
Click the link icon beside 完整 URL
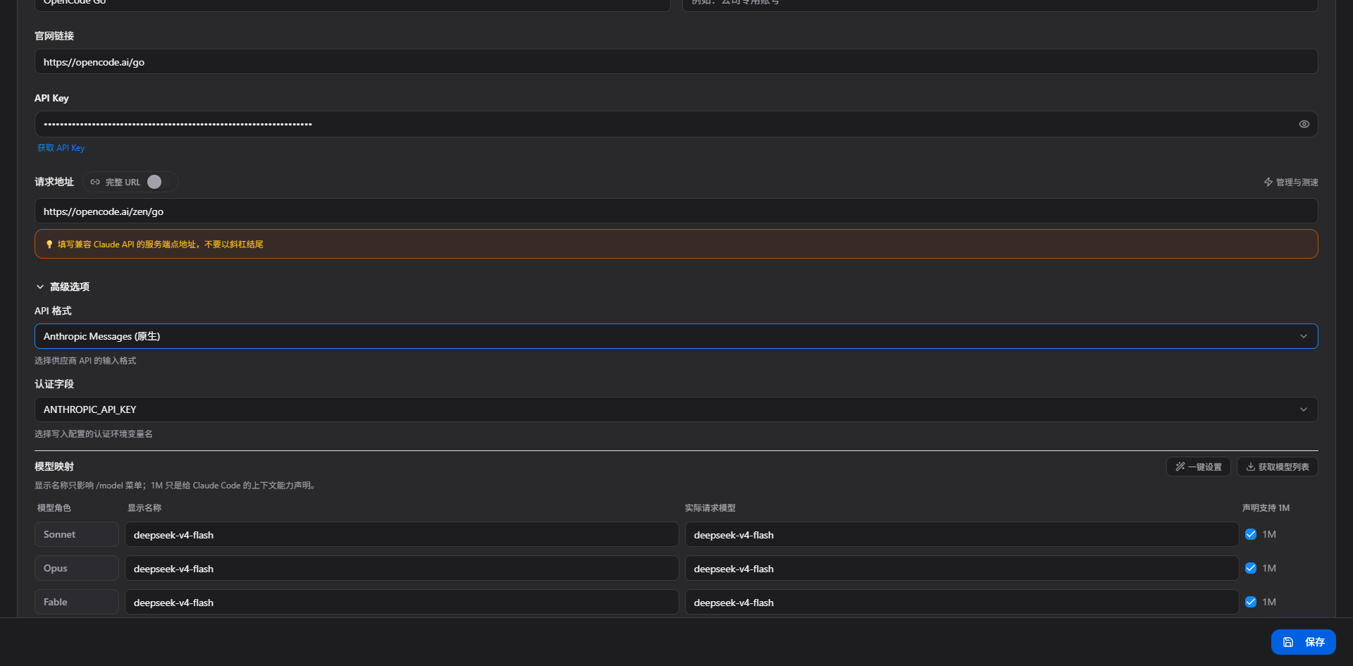pyautogui.click(x=95, y=182)
